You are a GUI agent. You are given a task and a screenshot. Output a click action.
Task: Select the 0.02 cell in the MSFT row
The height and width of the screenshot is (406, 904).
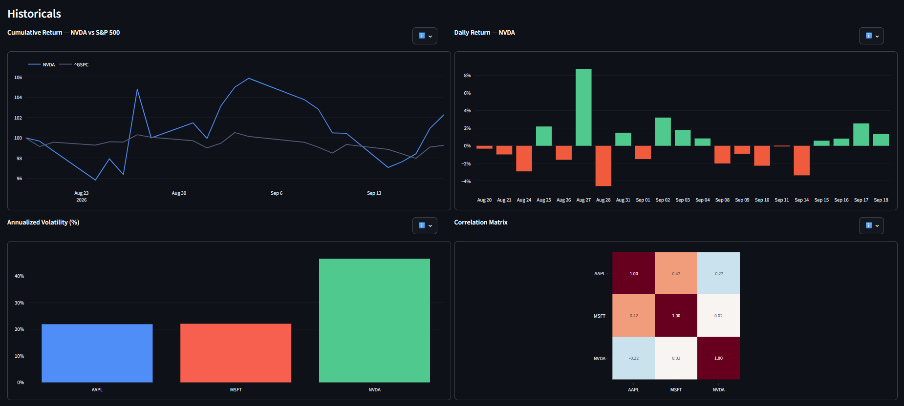point(718,316)
